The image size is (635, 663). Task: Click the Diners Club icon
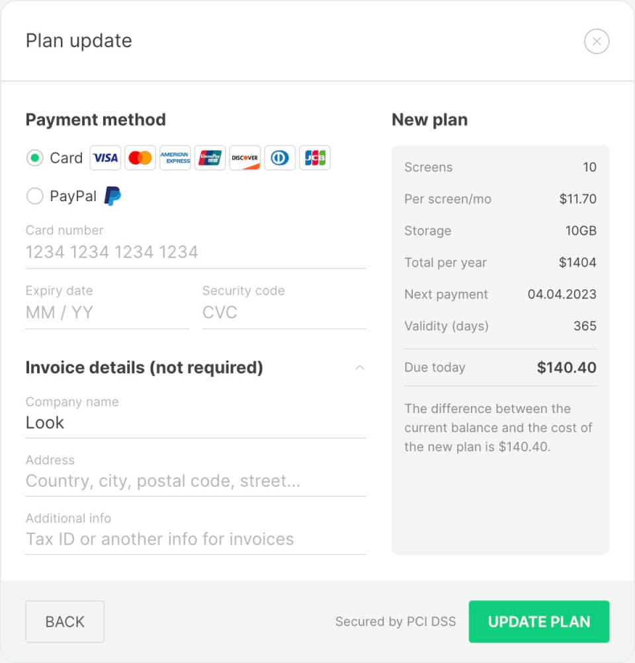click(280, 157)
